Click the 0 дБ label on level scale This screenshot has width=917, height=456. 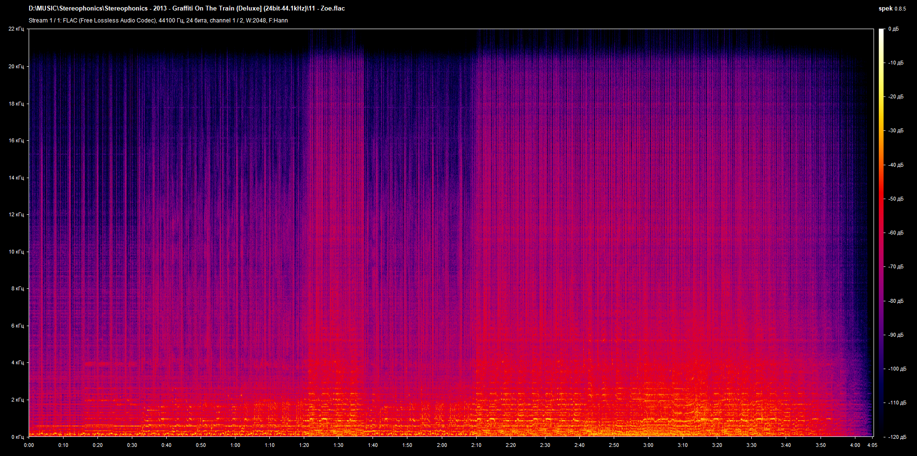click(x=893, y=29)
